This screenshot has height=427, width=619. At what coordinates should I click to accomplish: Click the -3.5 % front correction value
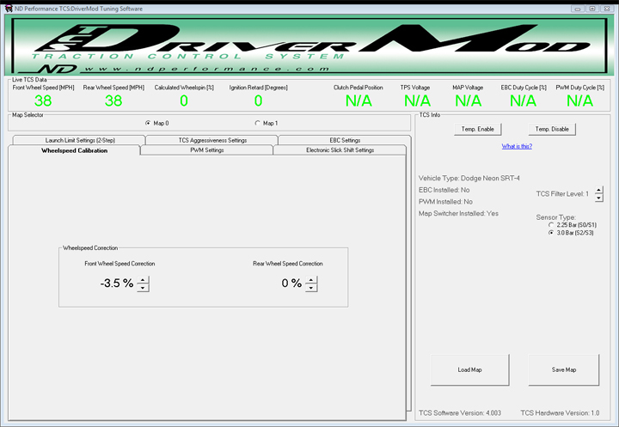(116, 283)
